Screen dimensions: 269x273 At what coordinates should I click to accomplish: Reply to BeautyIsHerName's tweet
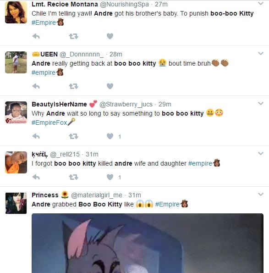[x=36, y=136]
